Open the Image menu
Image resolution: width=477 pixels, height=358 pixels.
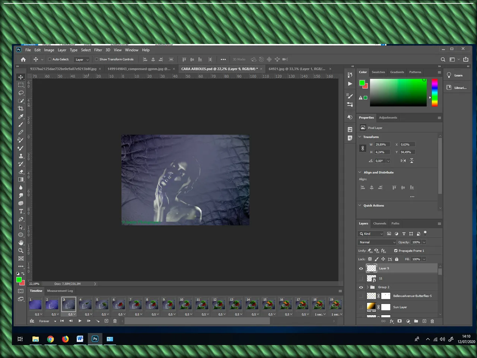49,50
